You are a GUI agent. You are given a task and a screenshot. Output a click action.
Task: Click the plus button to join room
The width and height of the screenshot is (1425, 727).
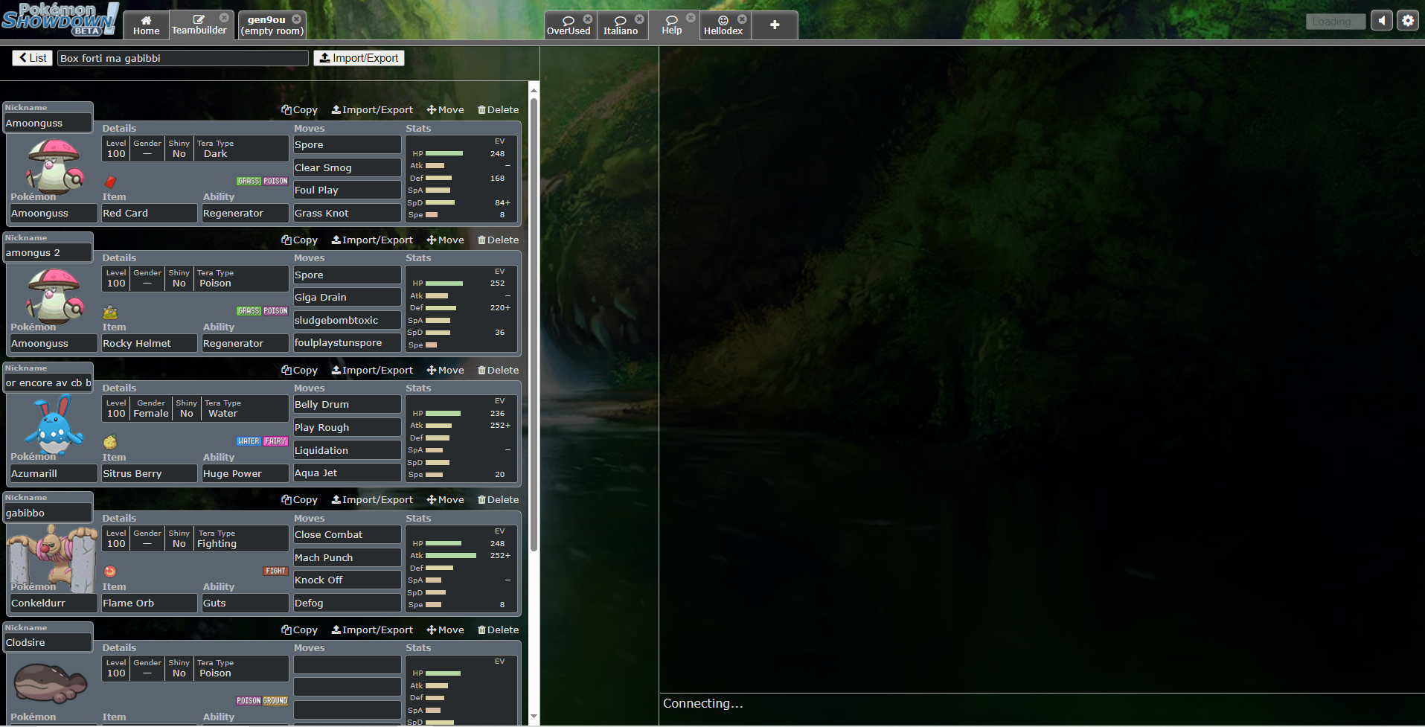775,25
